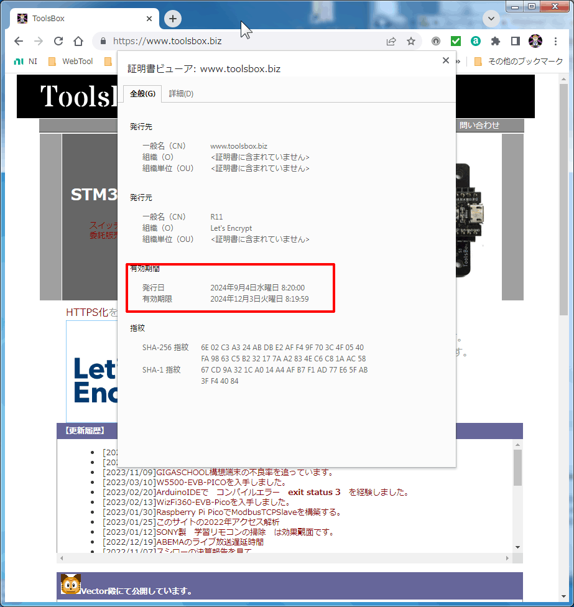
Task: Open the NI bookmark
Action: pyautogui.click(x=26, y=61)
